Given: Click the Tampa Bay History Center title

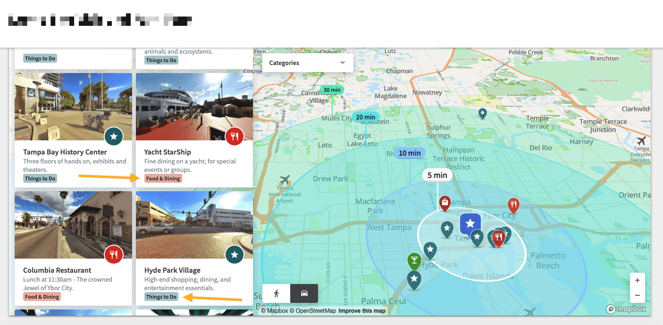Looking at the screenshot, I should pyautogui.click(x=65, y=152).
